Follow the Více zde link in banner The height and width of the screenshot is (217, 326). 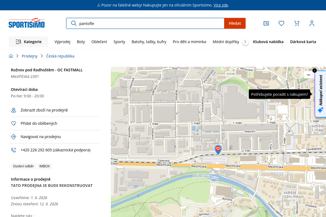click(221, 5)
